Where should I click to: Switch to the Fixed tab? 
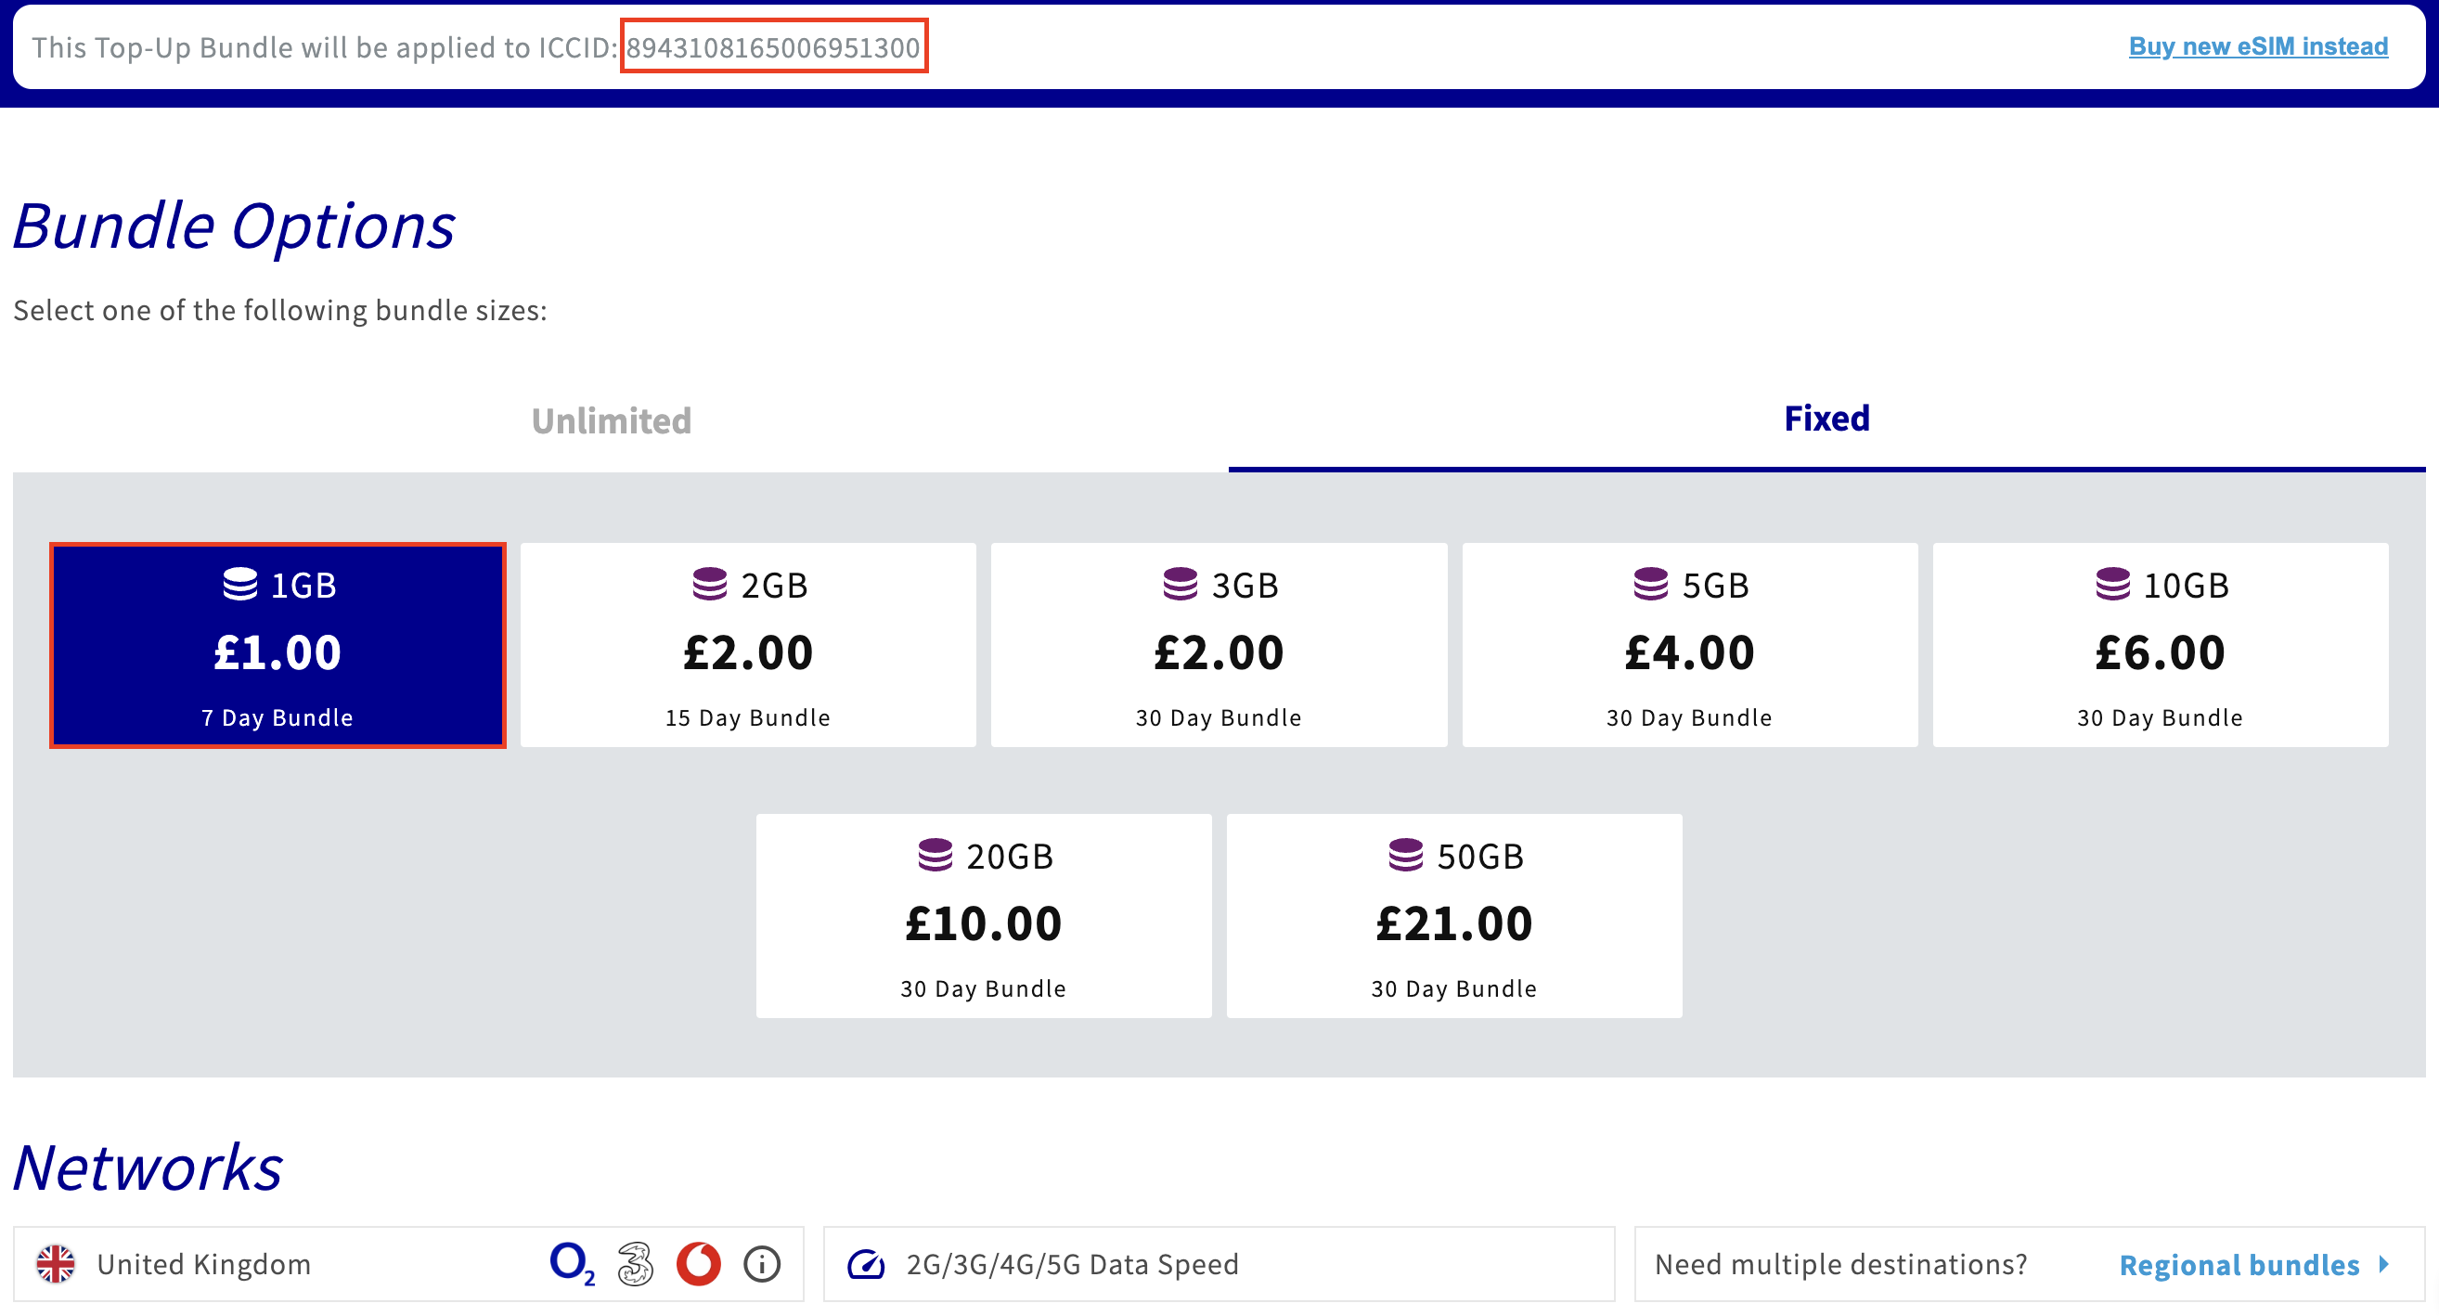[1826, 419]
